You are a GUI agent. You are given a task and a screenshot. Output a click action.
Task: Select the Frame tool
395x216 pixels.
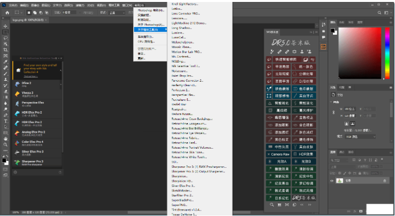point(5,56)
